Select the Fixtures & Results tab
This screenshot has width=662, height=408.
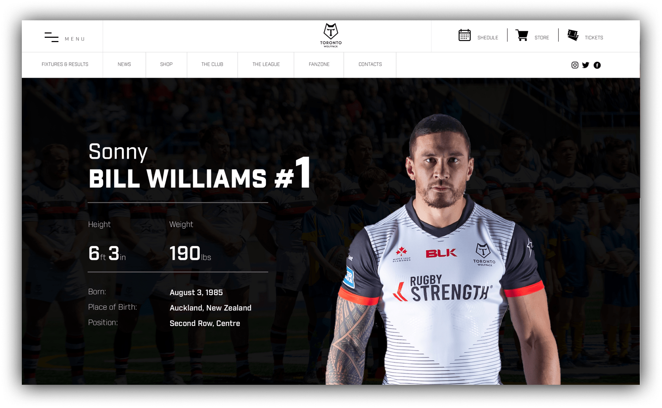[65, 64]
